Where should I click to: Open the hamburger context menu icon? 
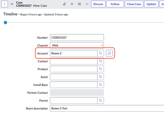click(x=12, y=4)
